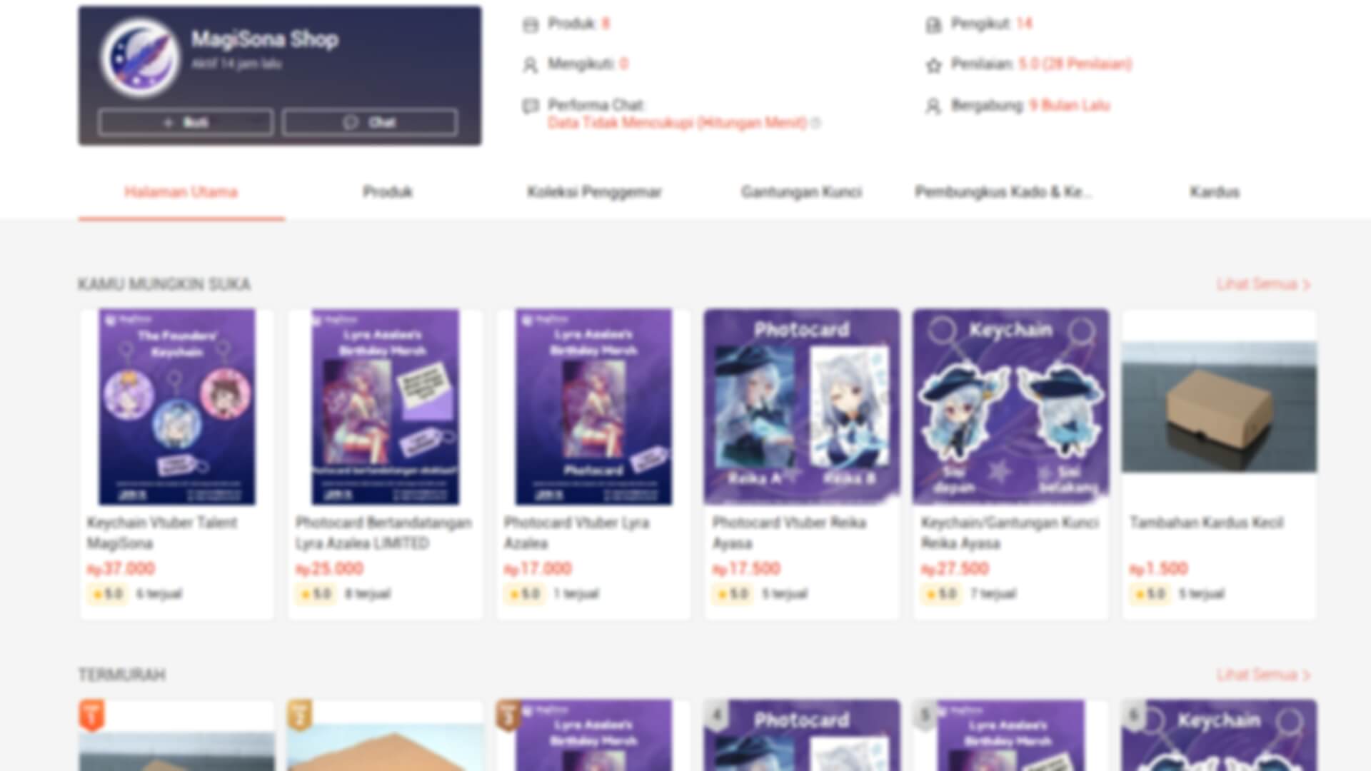Viewport: 1371px width, 771px height.
Task: Click the Bergabung member icon
Action: click(x=933, y=106)
